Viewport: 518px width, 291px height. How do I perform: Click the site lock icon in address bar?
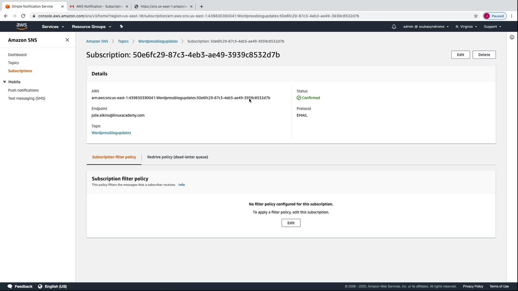34,16
